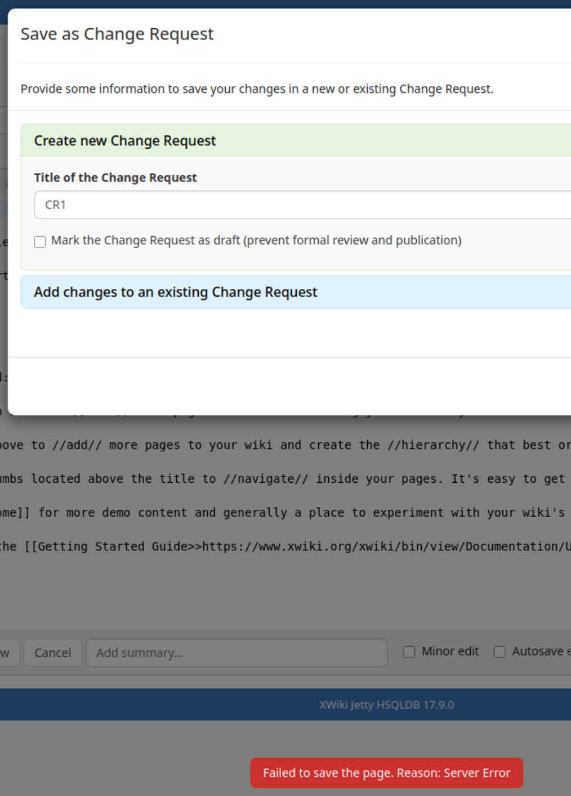
Task: Click the Save as Change Request dialog heading
Action: pyautogui.click(x=117, y=34)
